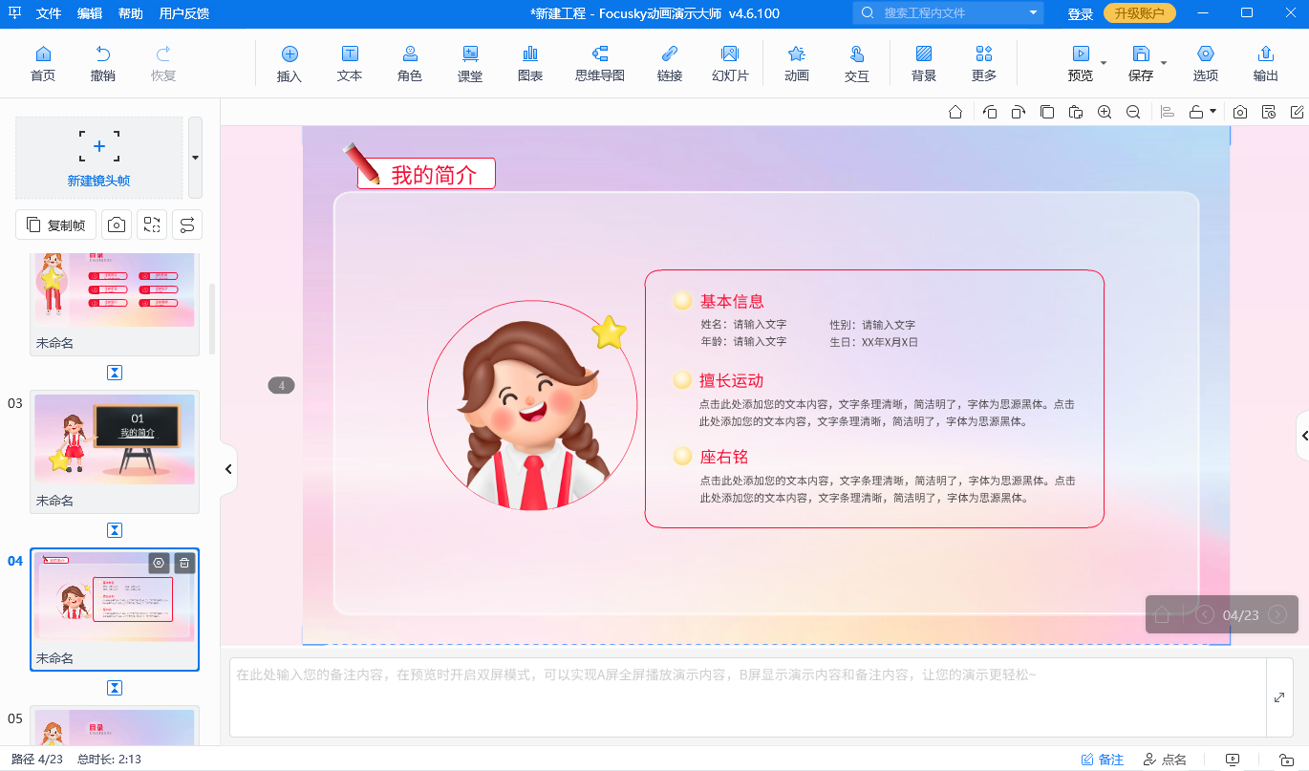Open the 编辑 menu
Screen dimensions: 1309x771
click(x=90, y=13)
